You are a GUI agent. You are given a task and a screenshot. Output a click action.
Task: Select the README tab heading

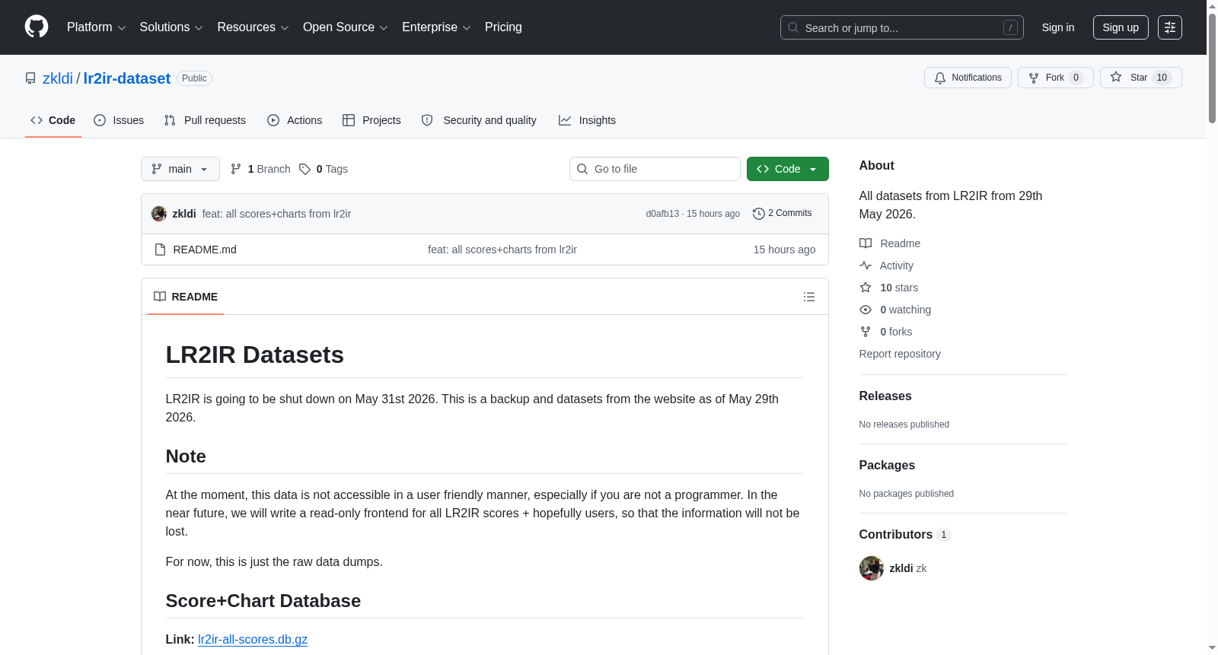pyautogui.click(x=186, y=297)
